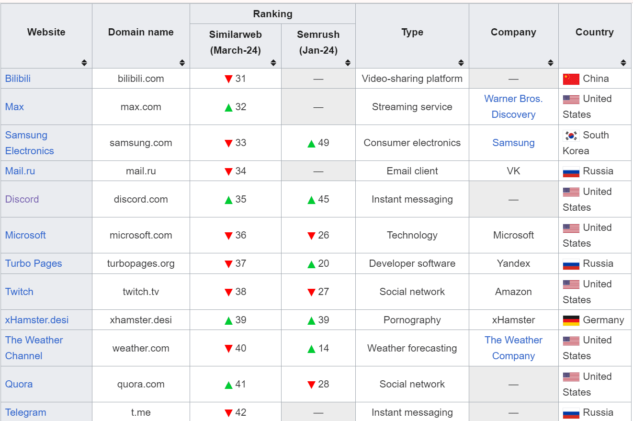
Task: Sort table by Type column arrows
Action: point(461,63)
